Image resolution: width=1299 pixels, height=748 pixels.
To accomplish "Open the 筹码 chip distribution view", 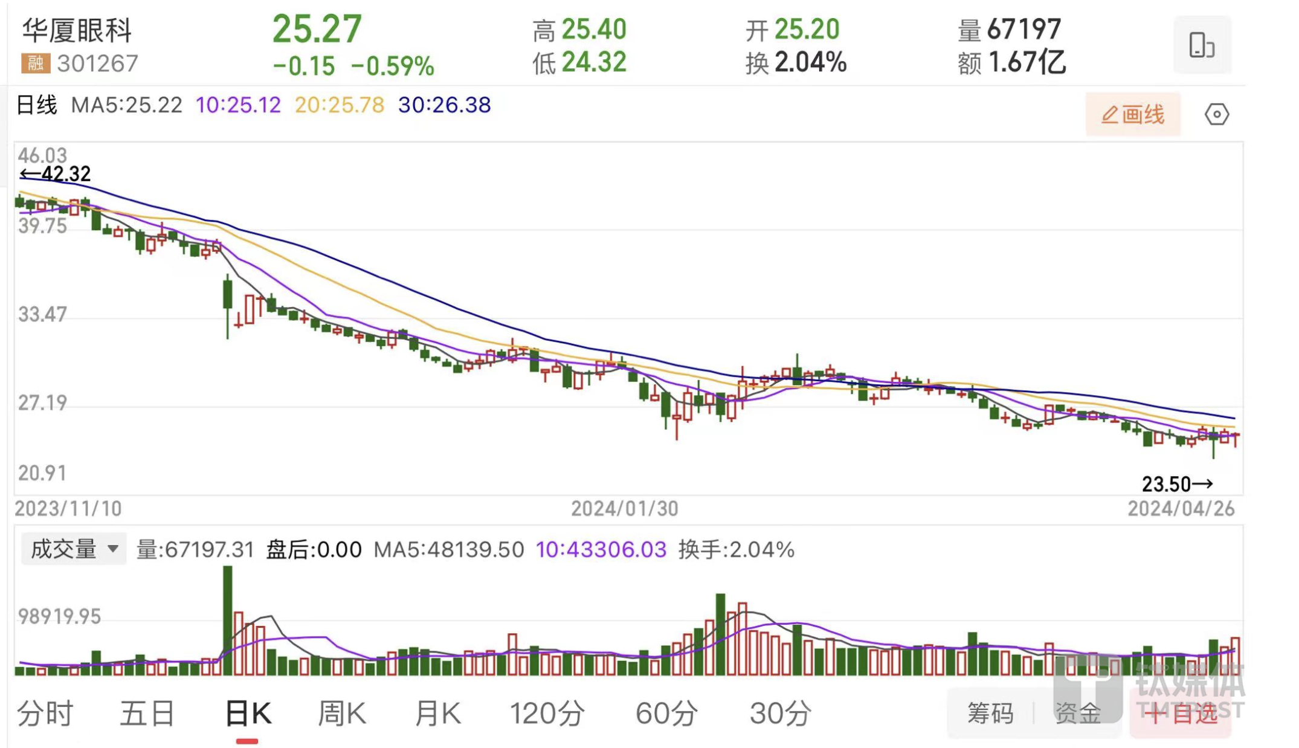I will (990, 713).
